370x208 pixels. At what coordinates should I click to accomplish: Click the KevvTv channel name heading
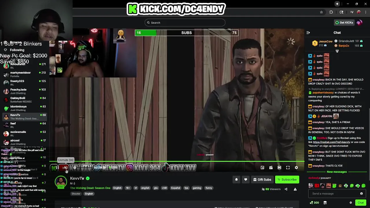point(77,178)
